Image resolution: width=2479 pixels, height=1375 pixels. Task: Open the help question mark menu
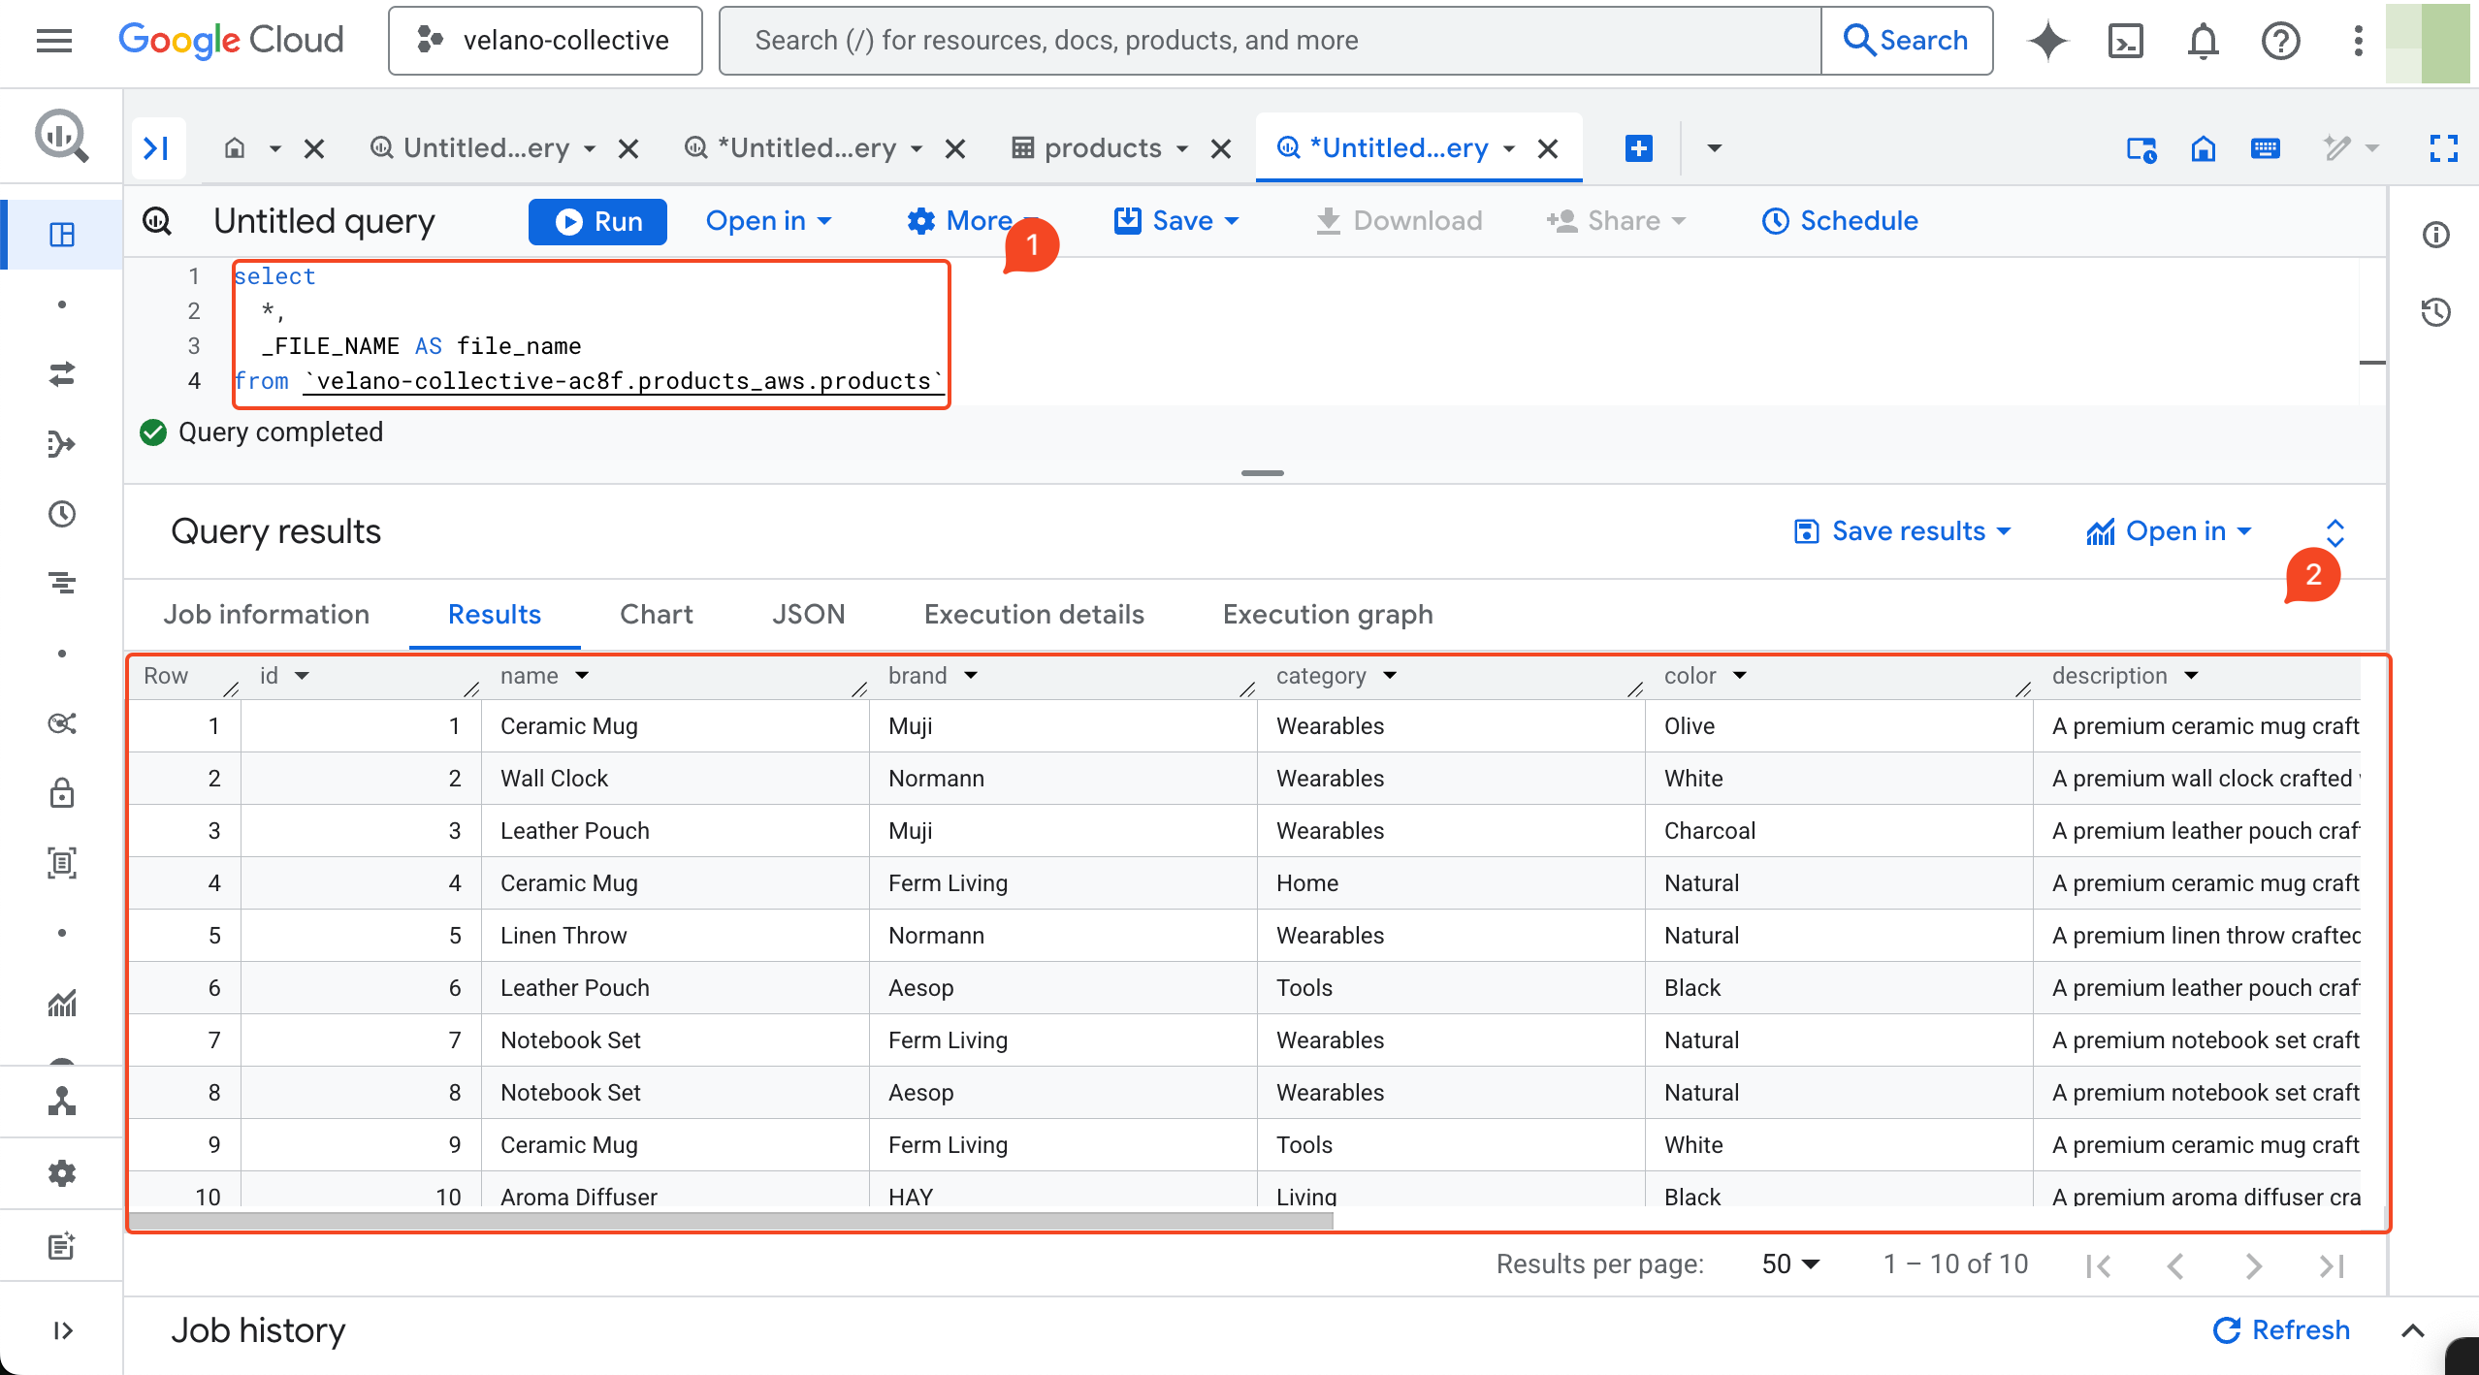tap(2281, 41)
